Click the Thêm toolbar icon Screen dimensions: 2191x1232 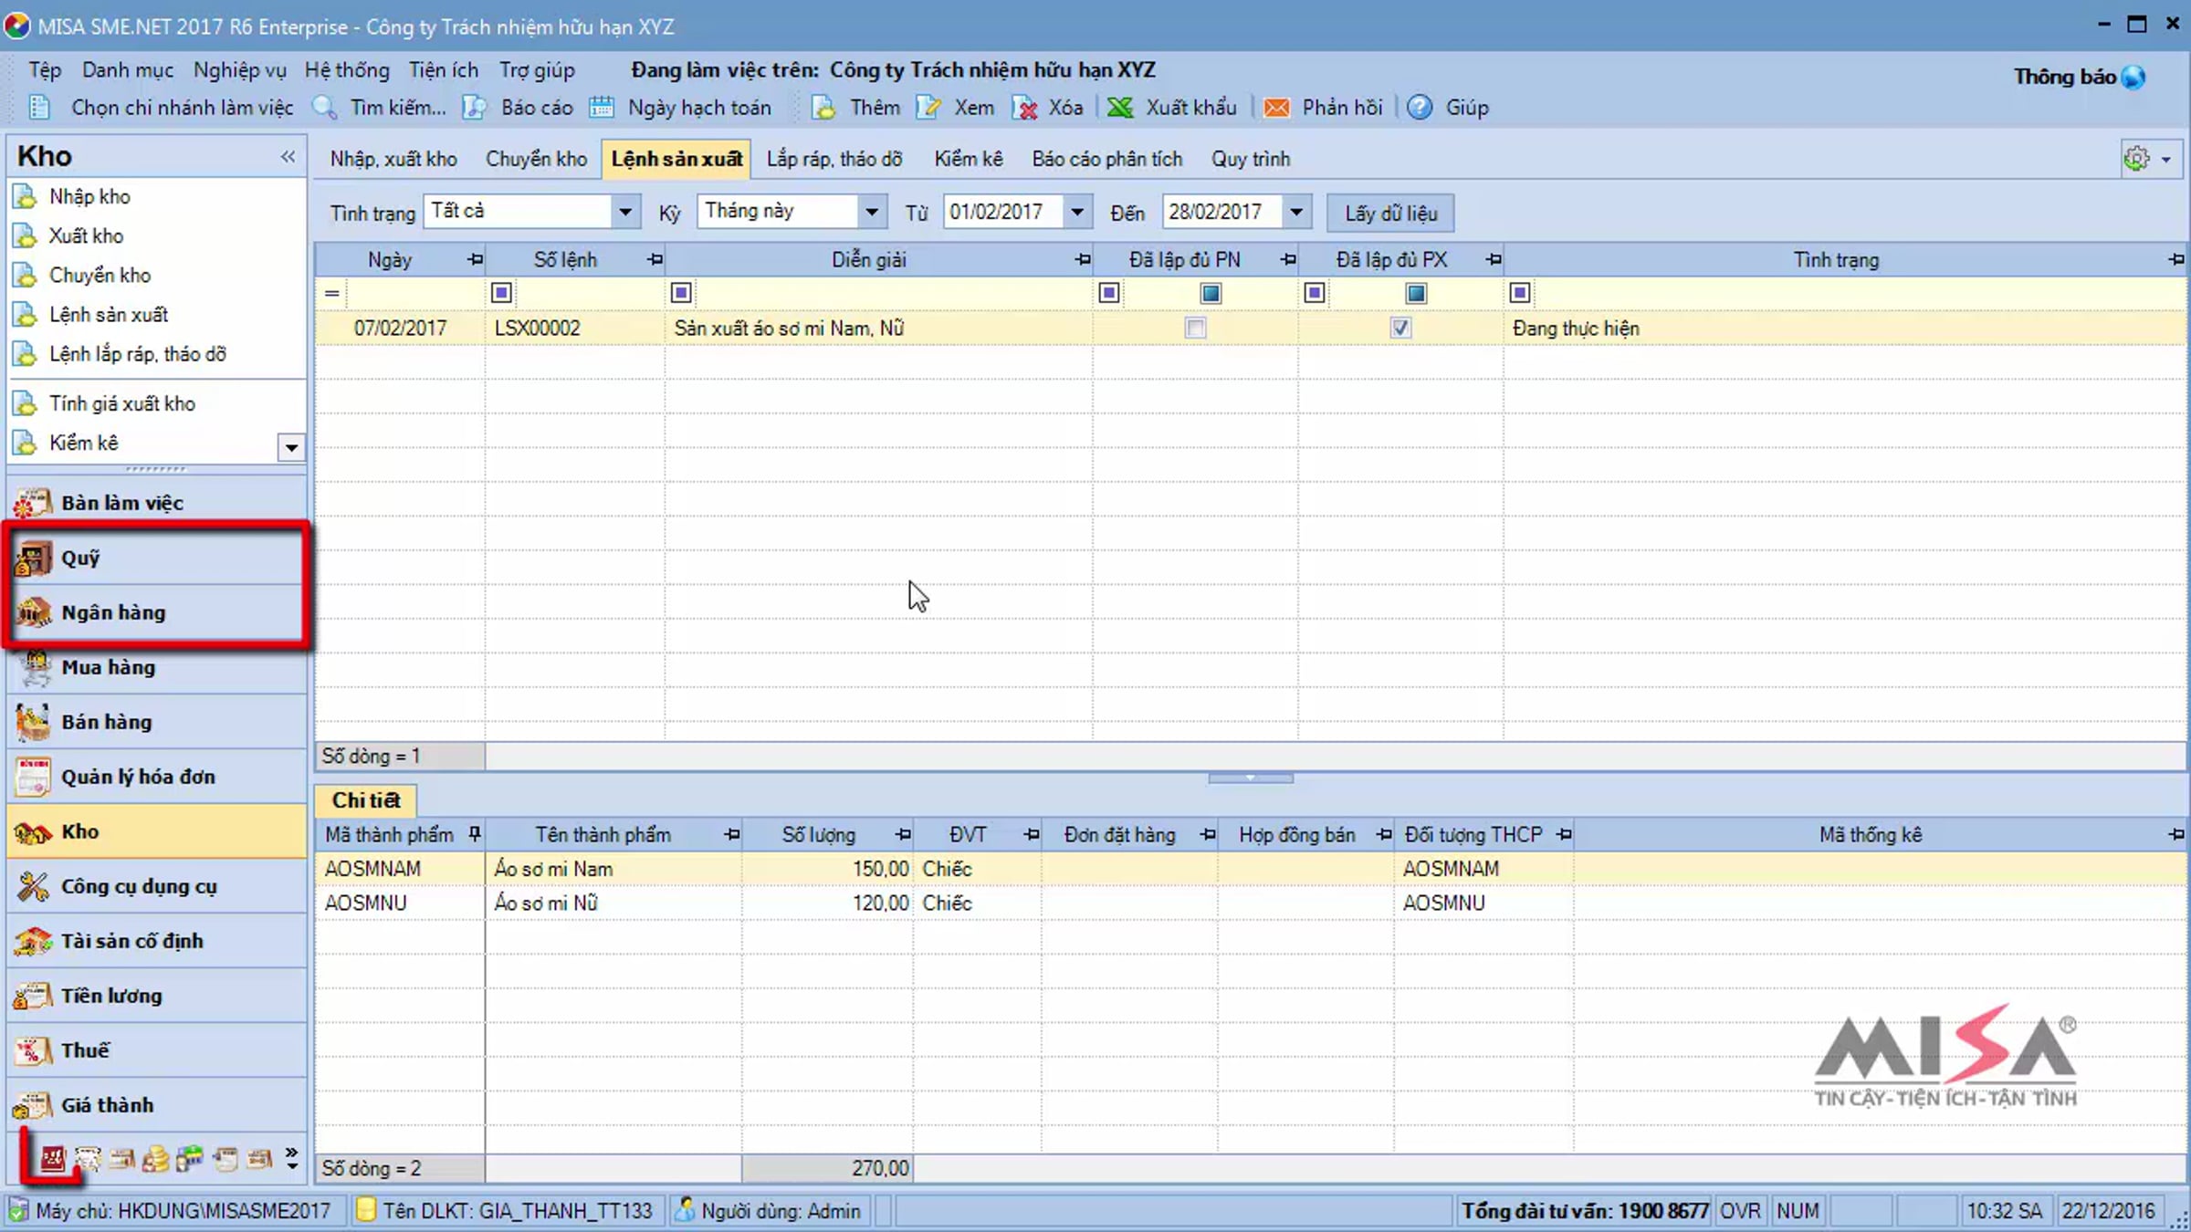pos(823,108)
